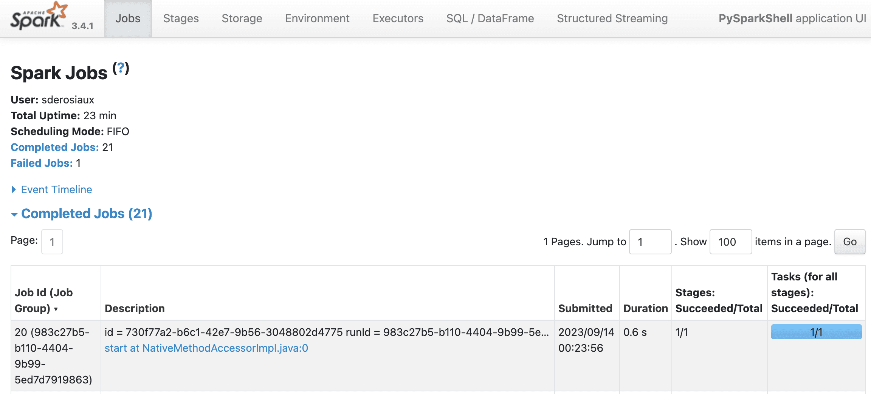Select the Structured Streaming tab
The image size is (871, 394).
coord(612,18)
